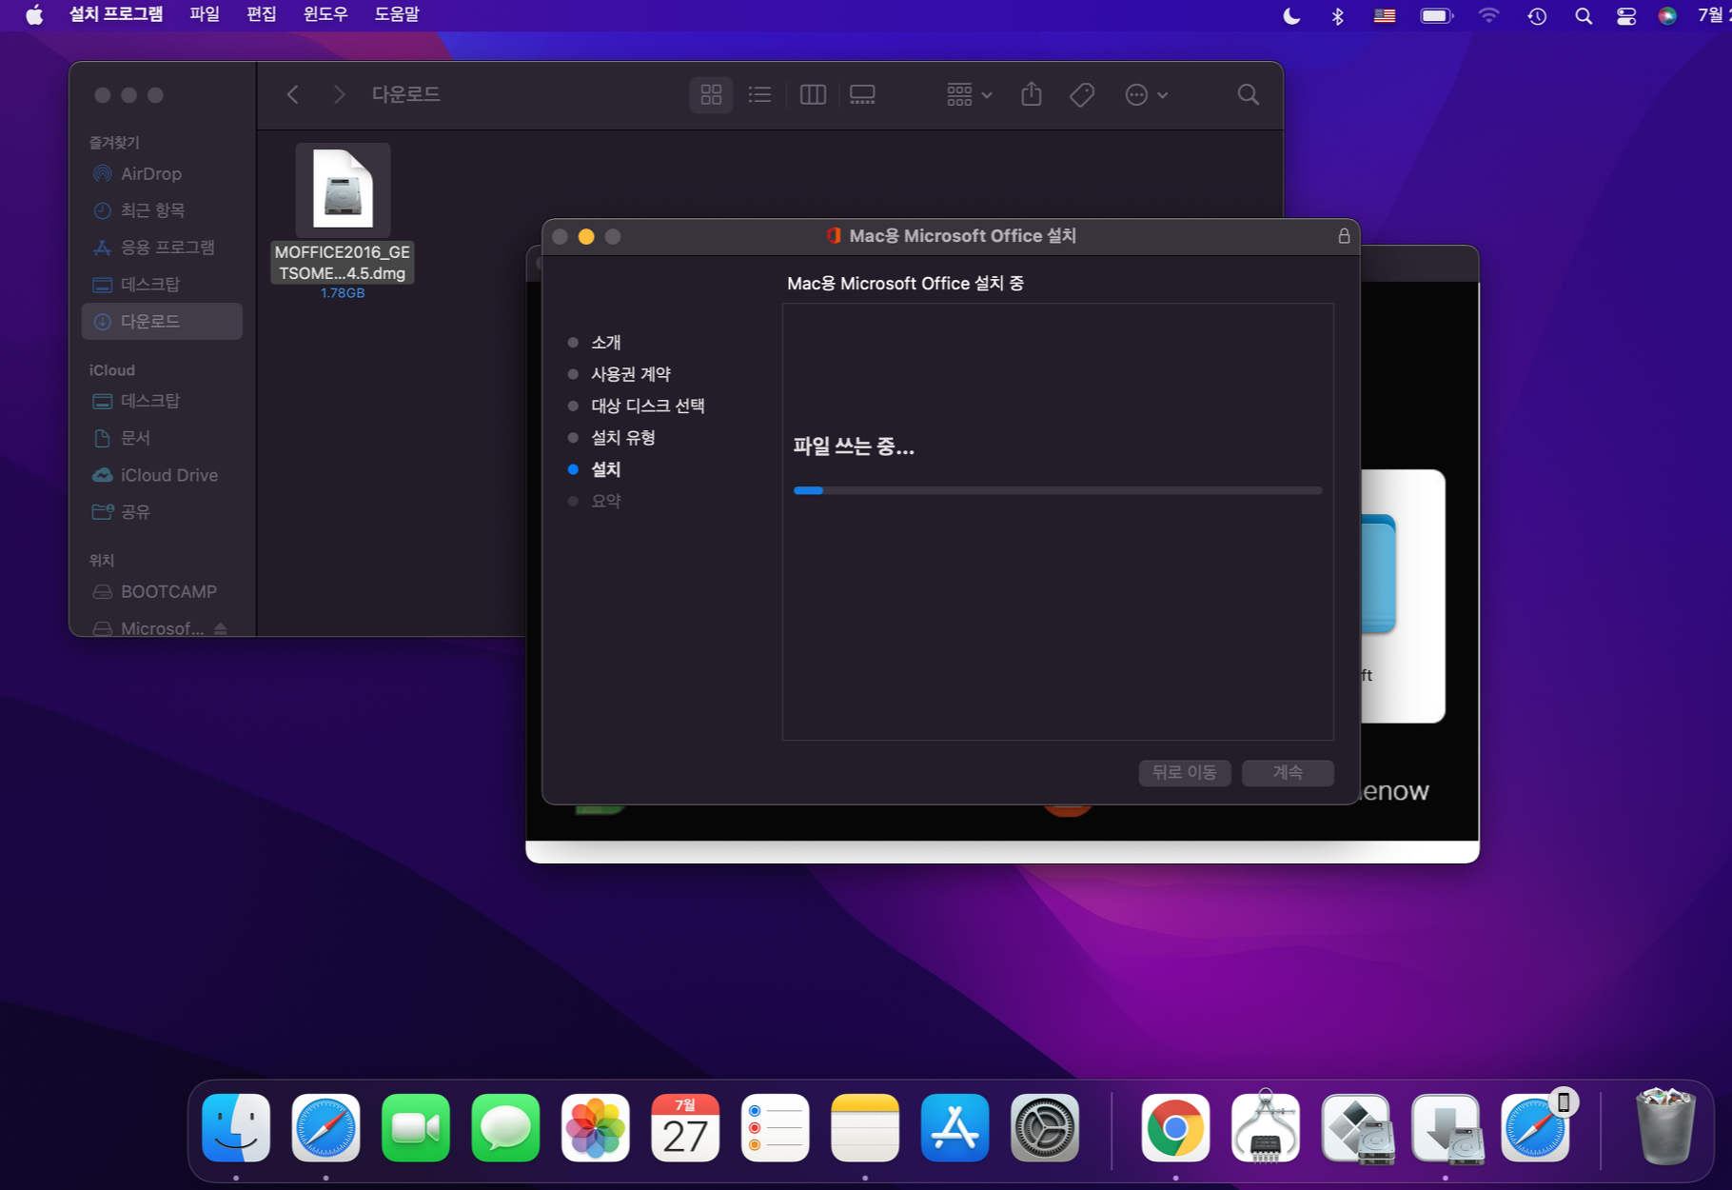Open Reminders from Dock
This screenshot has height=1190, width=1732.
(776, 1128)
